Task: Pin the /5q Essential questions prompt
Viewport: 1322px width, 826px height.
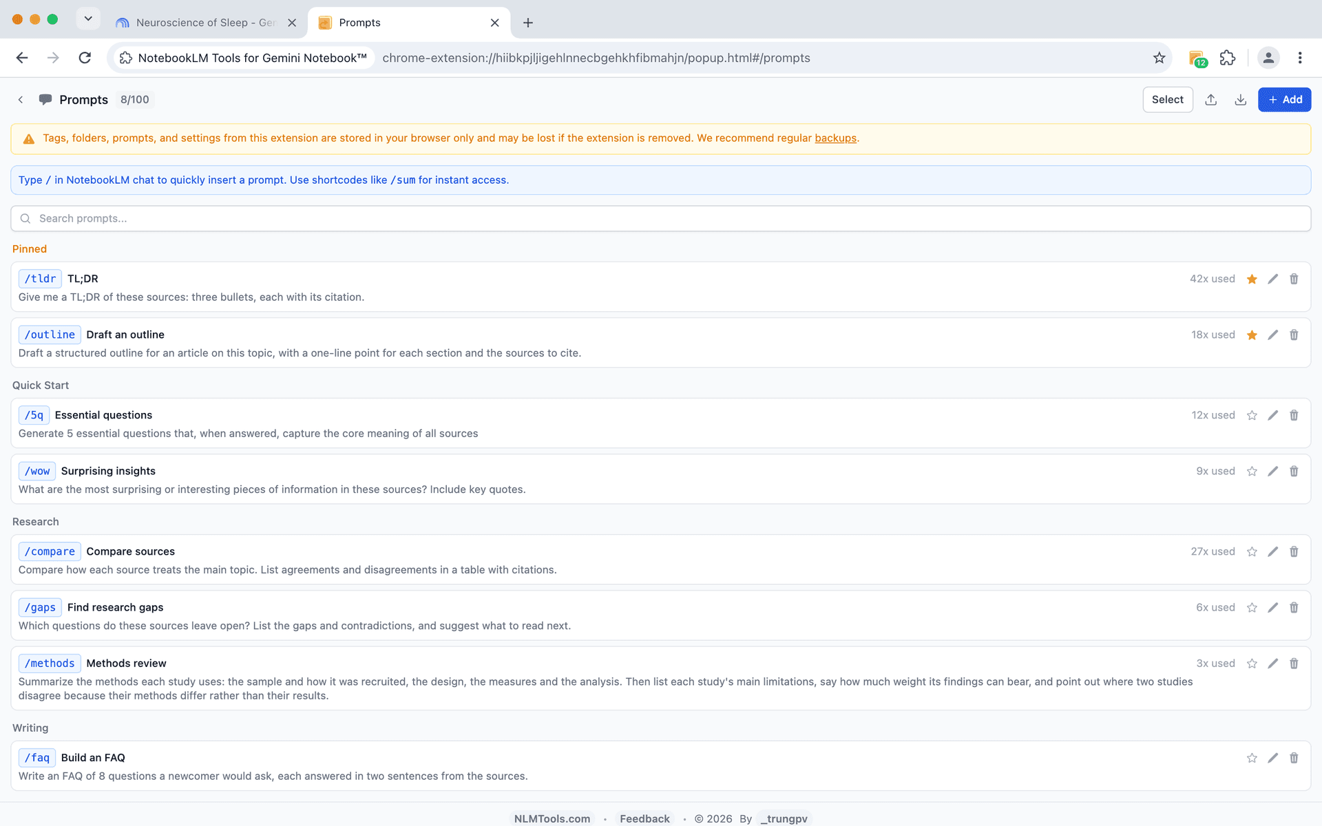Action: pyautogui.click(x=1252, y=415)
